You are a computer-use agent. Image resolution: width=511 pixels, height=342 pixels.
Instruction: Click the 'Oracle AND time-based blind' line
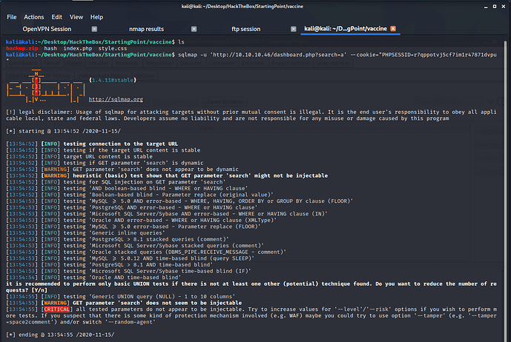[x=93, y=278]
